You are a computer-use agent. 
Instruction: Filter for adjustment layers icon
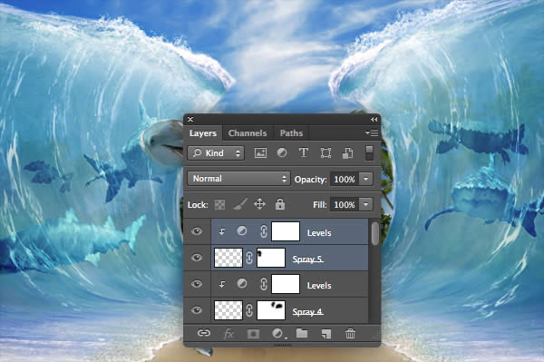click(x=282, y=152)
